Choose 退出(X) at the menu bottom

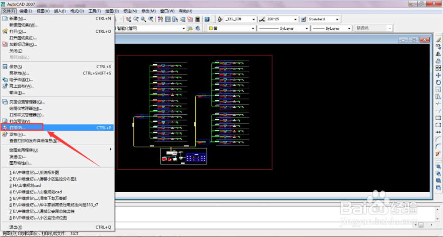coord(57,227)
